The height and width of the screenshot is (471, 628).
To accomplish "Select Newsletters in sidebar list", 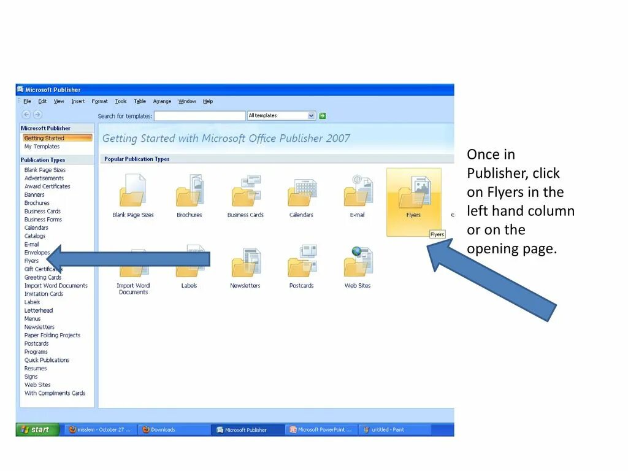I will [x=39, y=327].
